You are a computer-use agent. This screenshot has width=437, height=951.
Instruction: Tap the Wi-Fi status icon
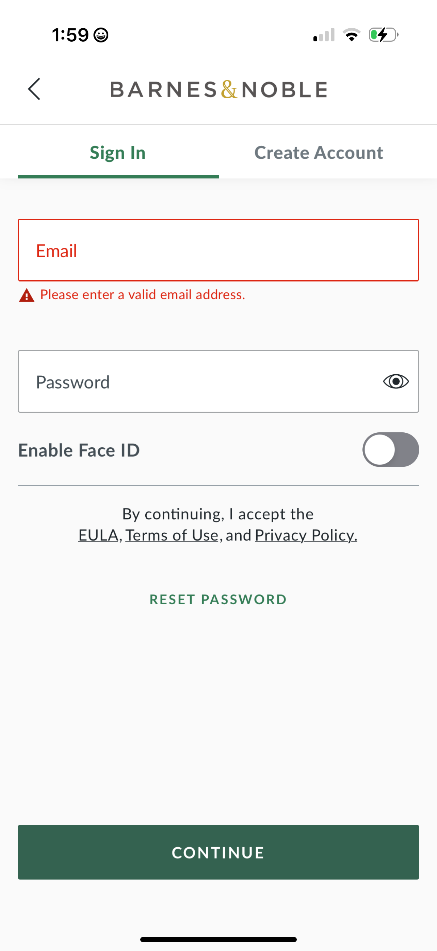(x=351, y=35)
